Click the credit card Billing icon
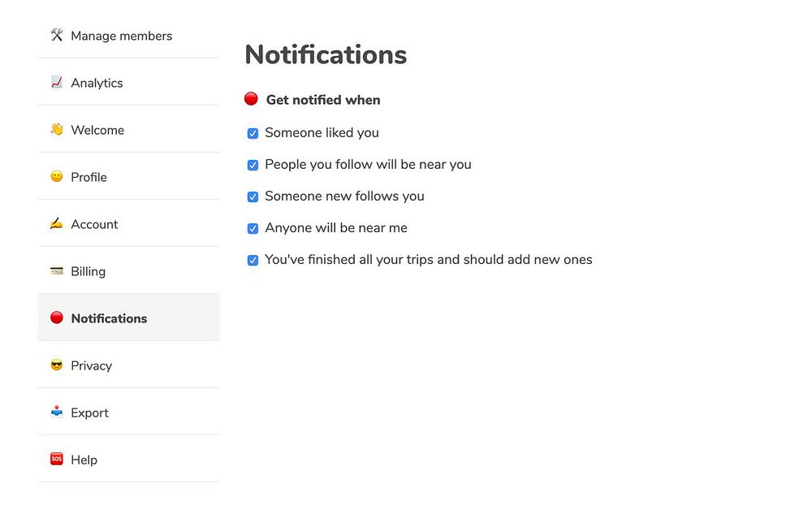Screen dimensions: 812x518 coord(57,270)
